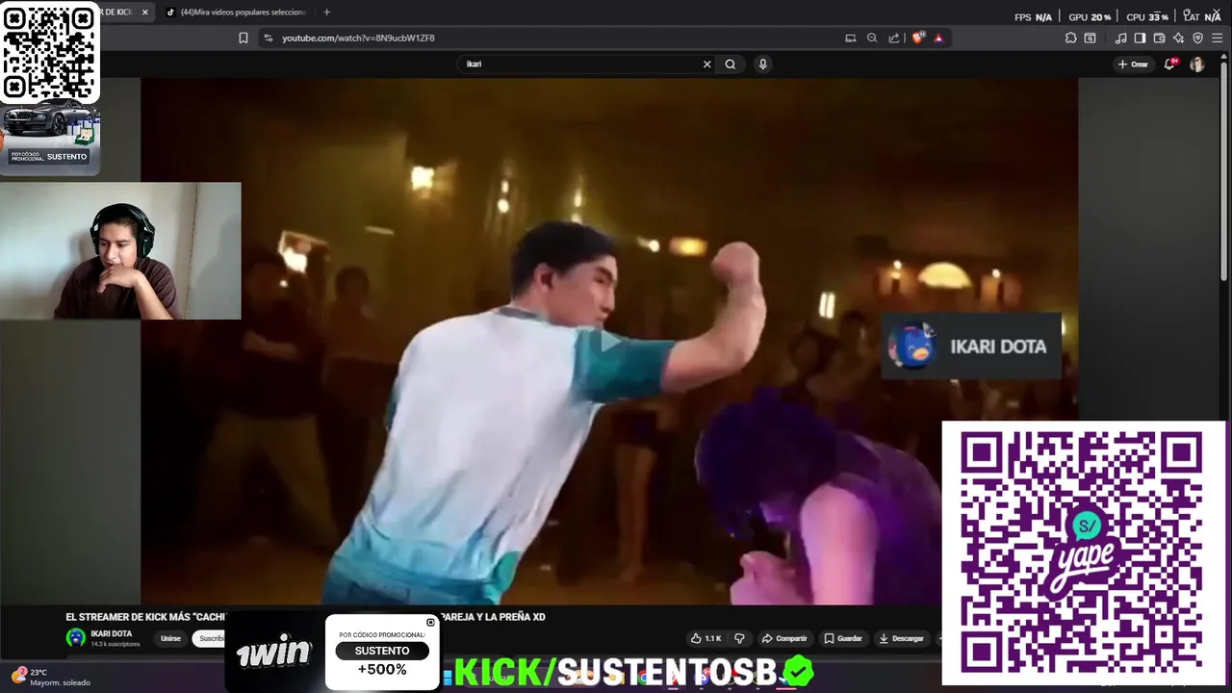The height and width of the screenshot is (693, 1232).
Task: Open the extensions puzzle icon
Action: pyautogui.click(x=1070, y=38)
